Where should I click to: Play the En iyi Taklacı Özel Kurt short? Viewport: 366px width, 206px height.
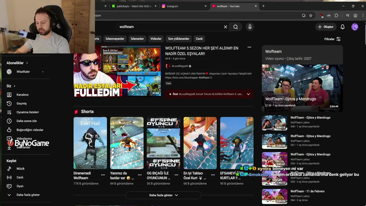(200, 143)
